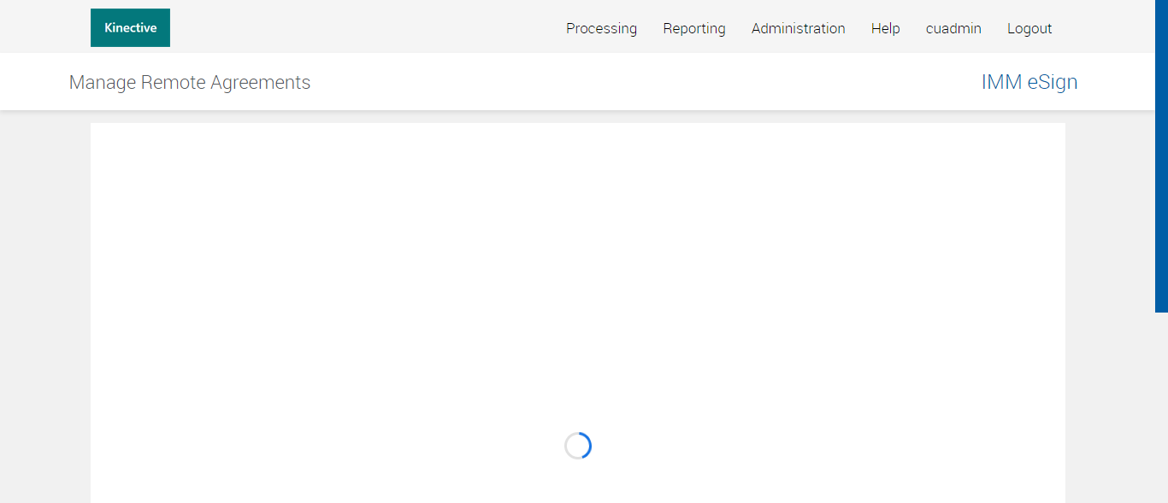This screenshot has width=1168, height=503.
Task: Open the Processing menu
Action: [601, 28]
